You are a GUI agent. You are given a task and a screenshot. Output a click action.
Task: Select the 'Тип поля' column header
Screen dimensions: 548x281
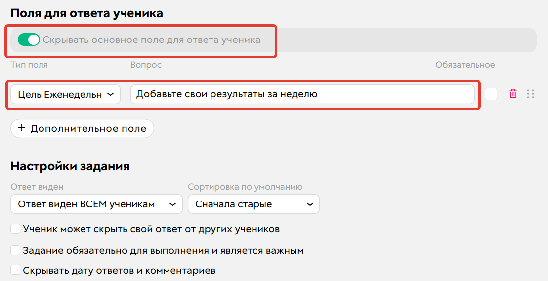click(x=29, y=65)
